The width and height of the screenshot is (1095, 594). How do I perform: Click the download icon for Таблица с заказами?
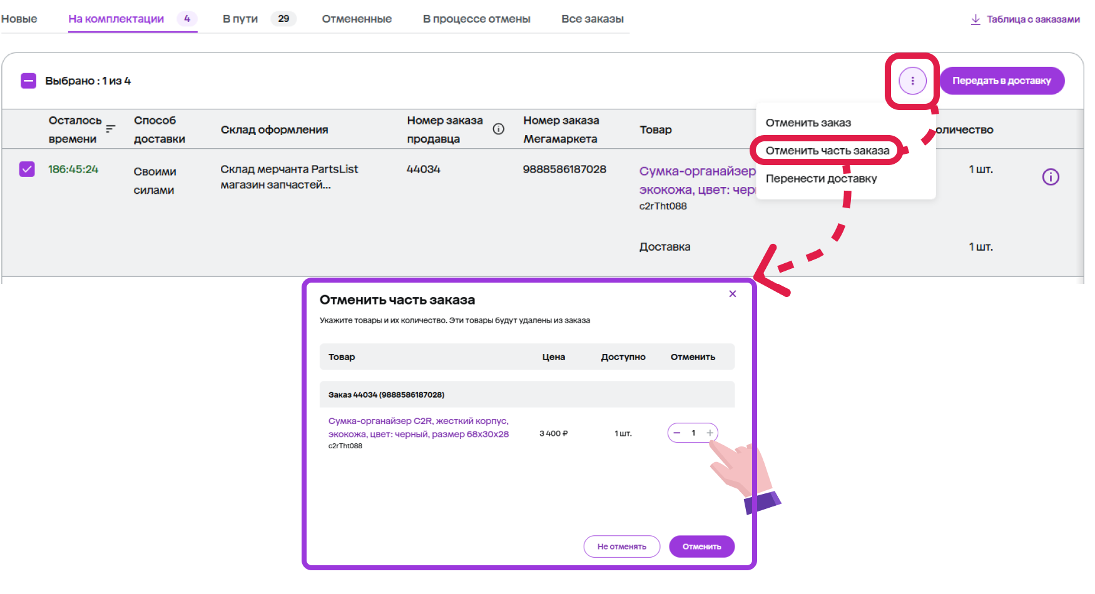(975, 19)
